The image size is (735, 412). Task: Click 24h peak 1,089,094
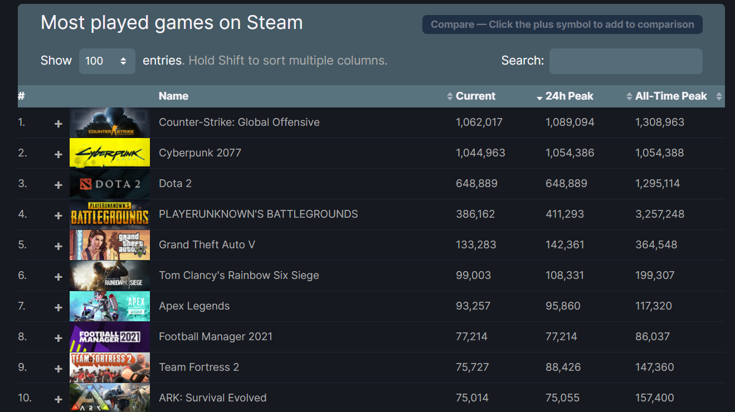(x=570, y=122)
